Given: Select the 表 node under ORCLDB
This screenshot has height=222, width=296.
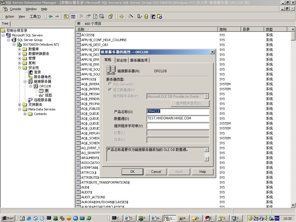Looking at the screenshot, I should point(47,91).
